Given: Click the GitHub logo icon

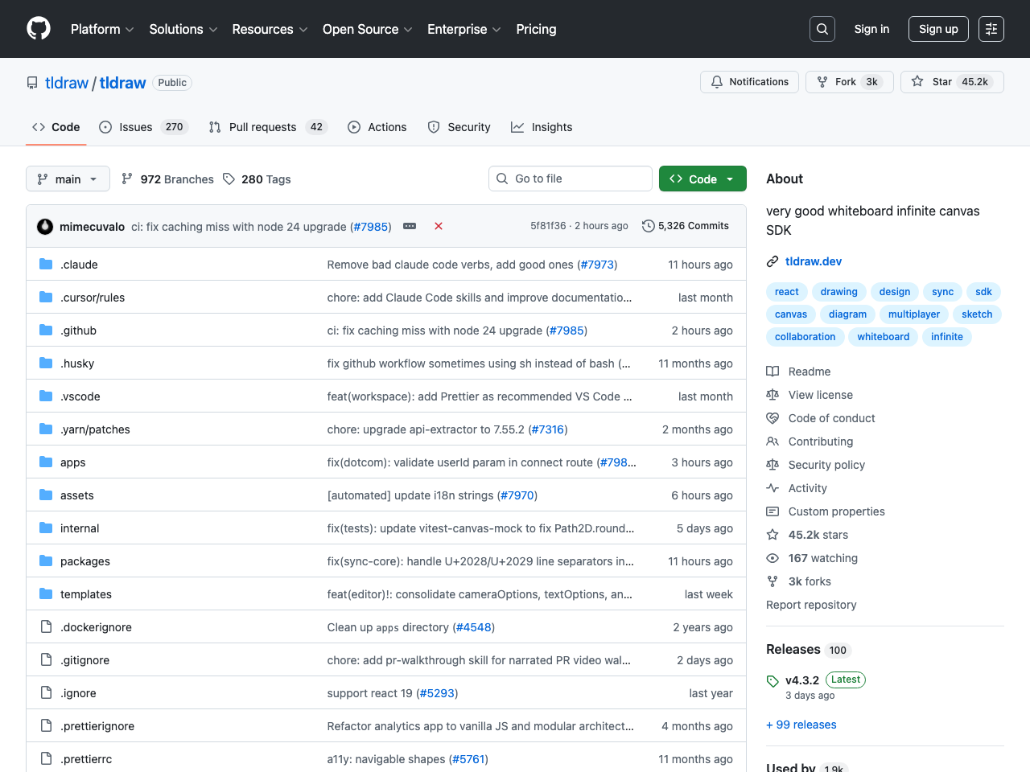Looking at the screenshot, I should click(x=39, y=29).
